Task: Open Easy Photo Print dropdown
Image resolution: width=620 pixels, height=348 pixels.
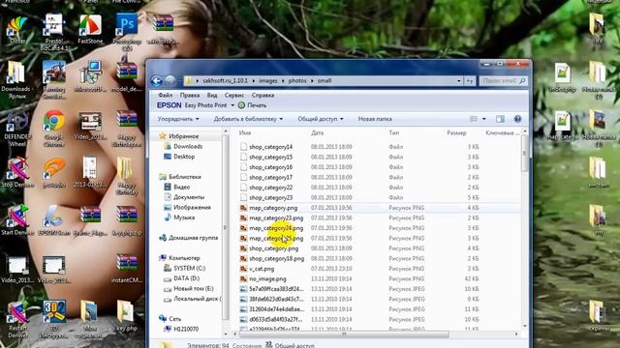Action: click(x=232, y=105)
